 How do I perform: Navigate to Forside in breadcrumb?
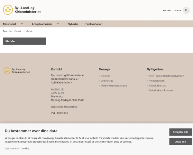pos(18,31)
